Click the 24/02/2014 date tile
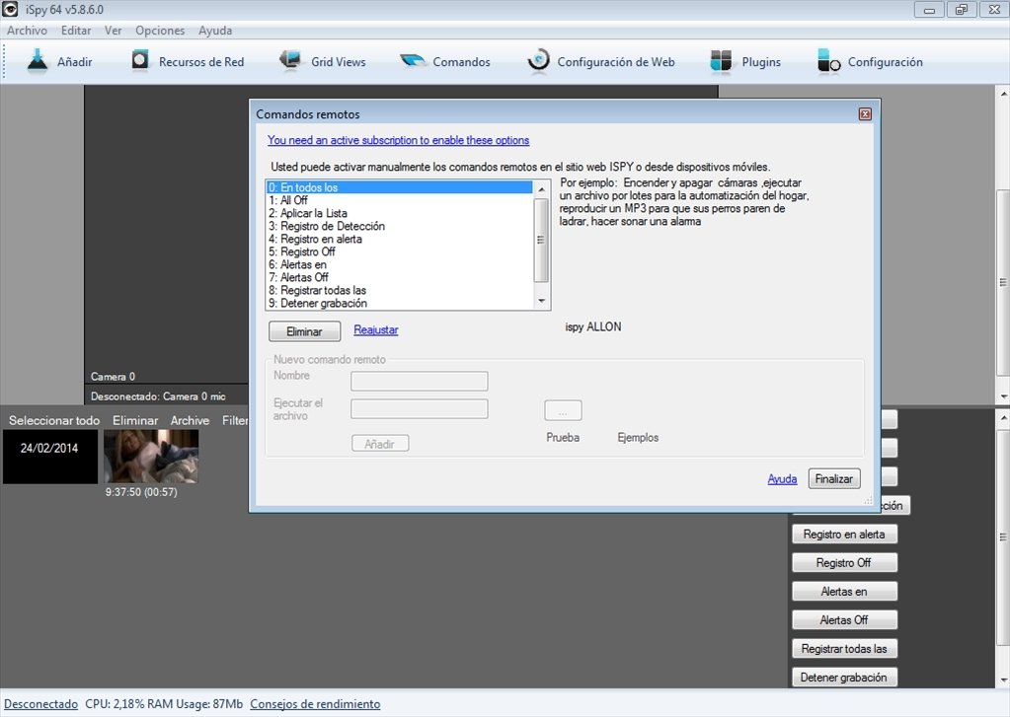 click(49, 457)
